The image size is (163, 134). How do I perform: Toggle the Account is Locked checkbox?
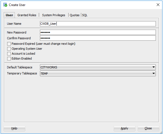coord(9,54)
